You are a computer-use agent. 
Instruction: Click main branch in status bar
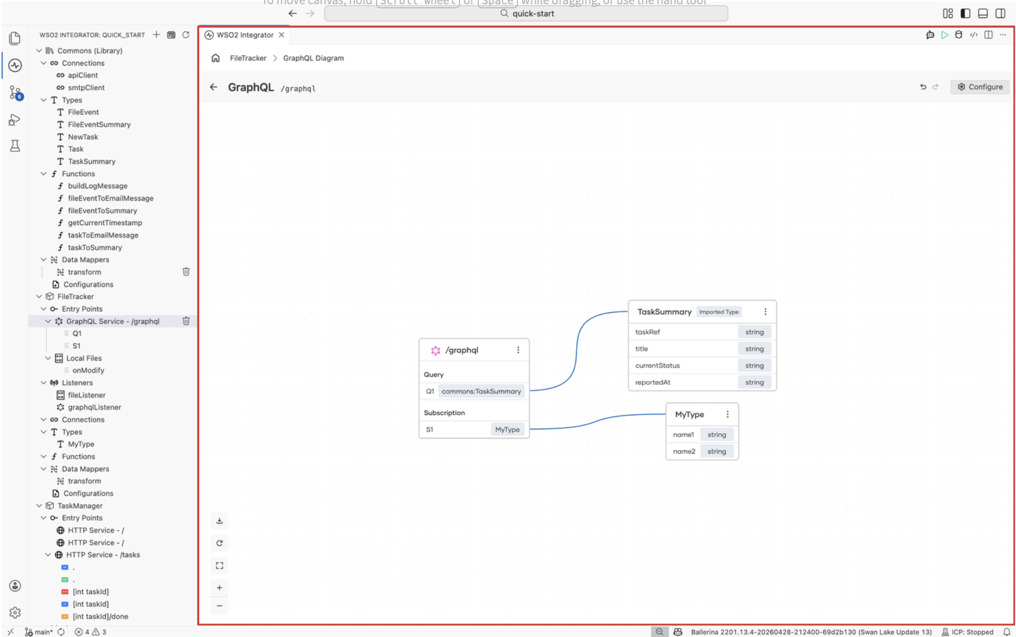coord(39,632)
